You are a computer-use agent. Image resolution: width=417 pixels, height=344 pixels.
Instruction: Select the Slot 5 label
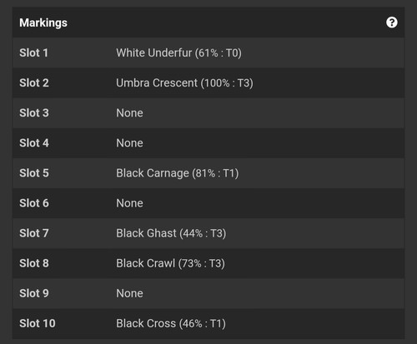[34, 173]
